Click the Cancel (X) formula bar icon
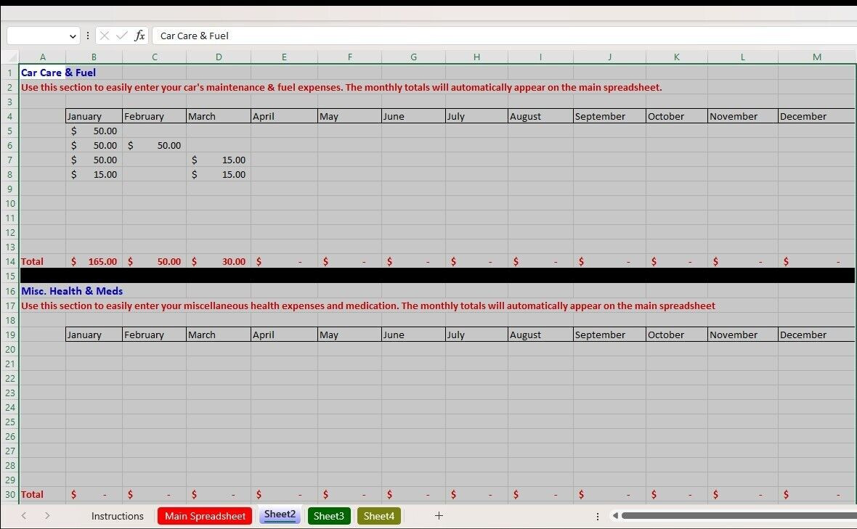 pos(105,36)
